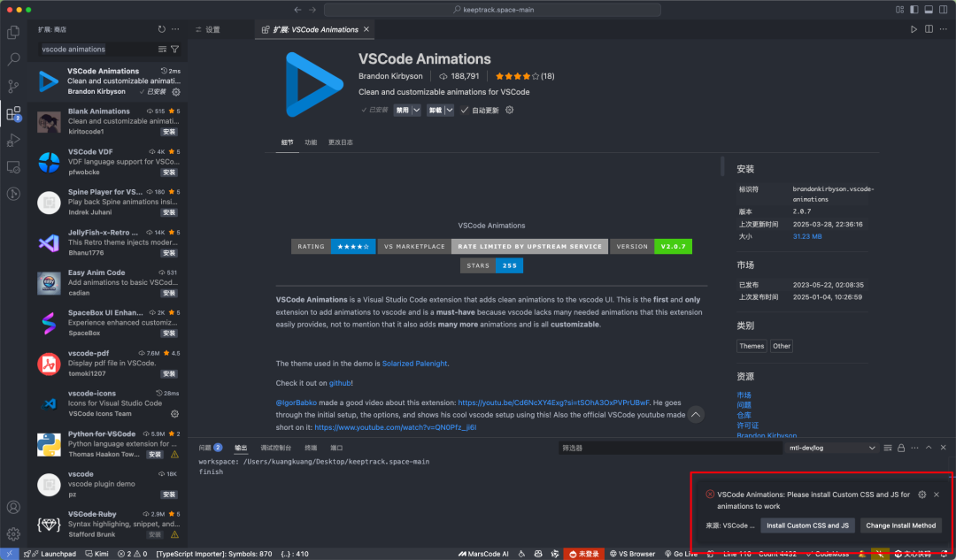Refresh the extensions marketplace list
Viewport: 956px width, 560px height.
[162, 29]
